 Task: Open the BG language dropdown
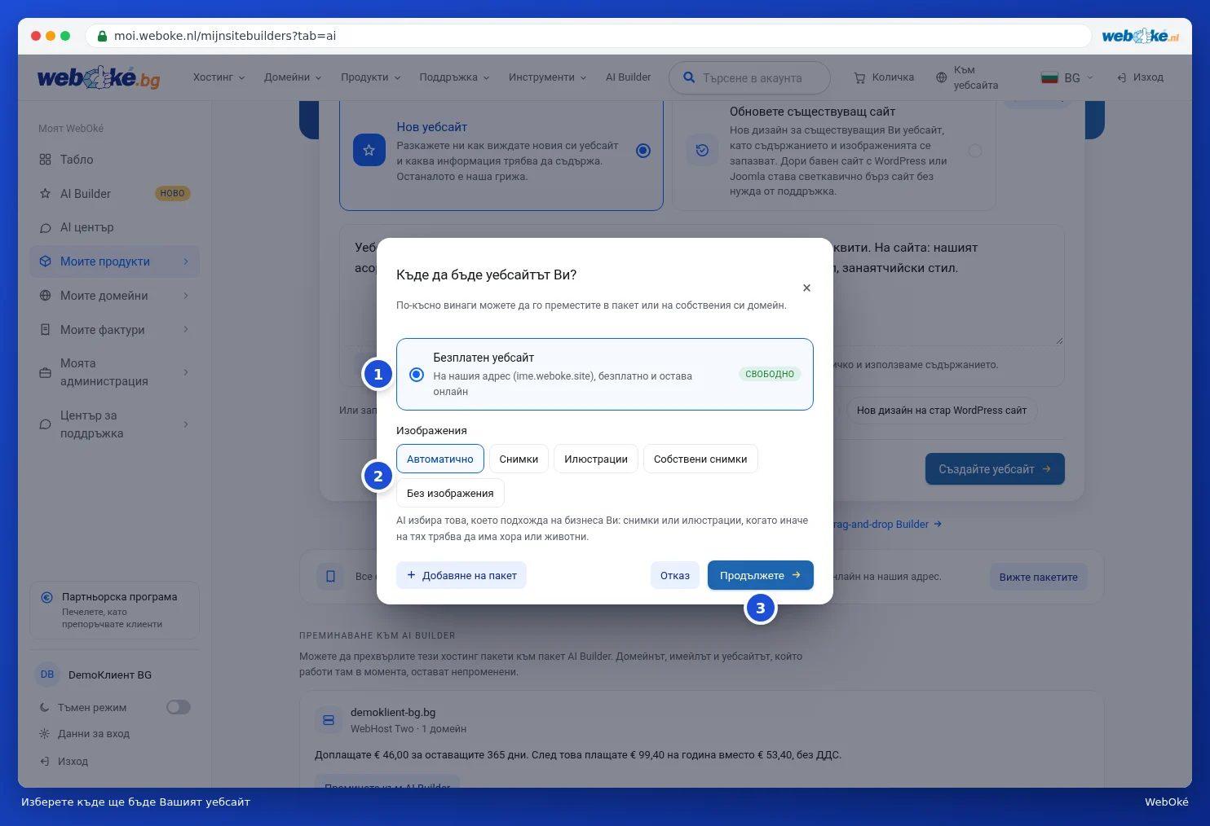click(x=1066, y=78)
